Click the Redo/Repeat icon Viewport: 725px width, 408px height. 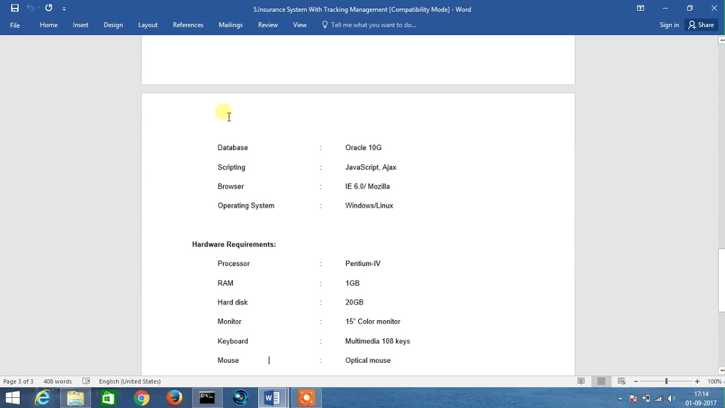click(x=49, y=8)
